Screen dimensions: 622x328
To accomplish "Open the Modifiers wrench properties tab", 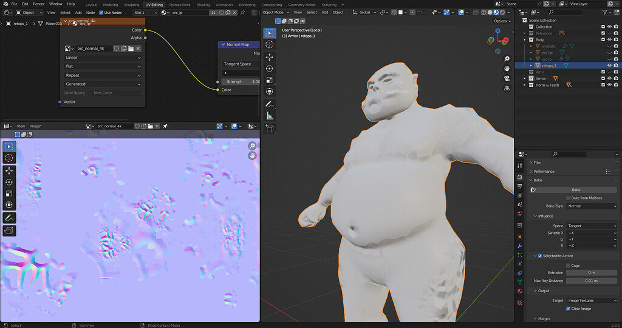I will tap(520, 246).
